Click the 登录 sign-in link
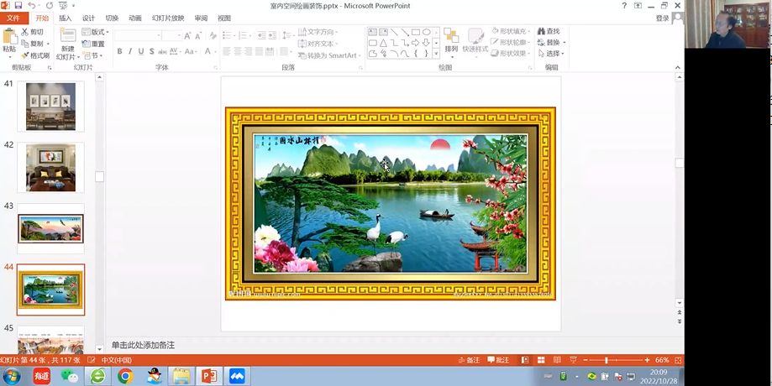The height and width of the screenshot is (386, 772). [x=663, y=18]
